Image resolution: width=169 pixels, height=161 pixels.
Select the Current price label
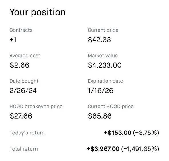pyautogui.click(x=103, y=30)
